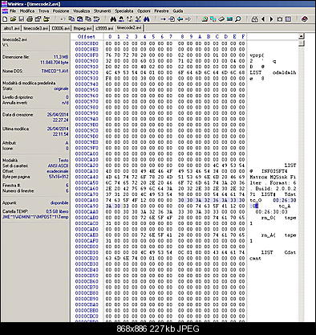Click the WinHex icon in the title bar
316x335 pixels.
click(4, 4)
